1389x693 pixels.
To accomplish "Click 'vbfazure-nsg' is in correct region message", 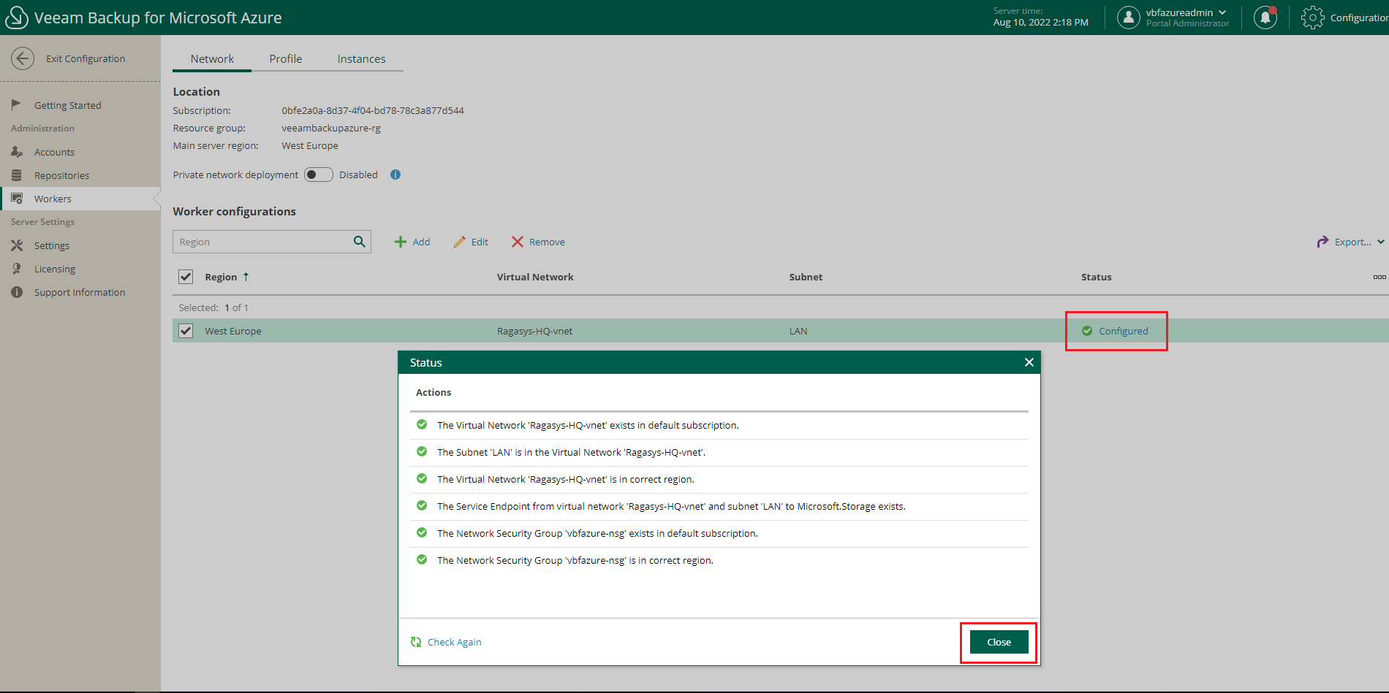I will [x=575, y=560].
